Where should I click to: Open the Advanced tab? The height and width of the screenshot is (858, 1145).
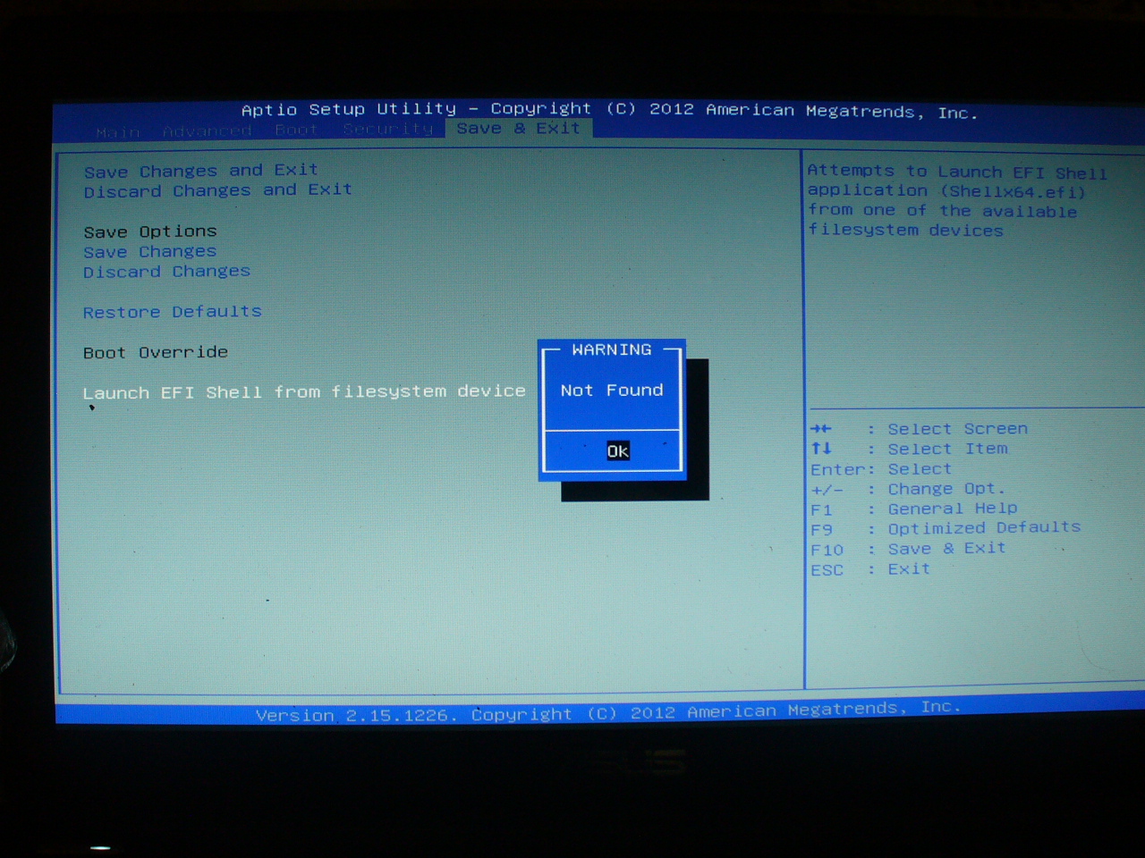pos(207,131)
